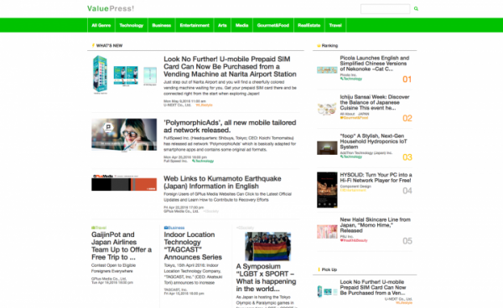Click the "02" ranking number
The width and height of the screenshot is (503, 308).
coord(407,118)
